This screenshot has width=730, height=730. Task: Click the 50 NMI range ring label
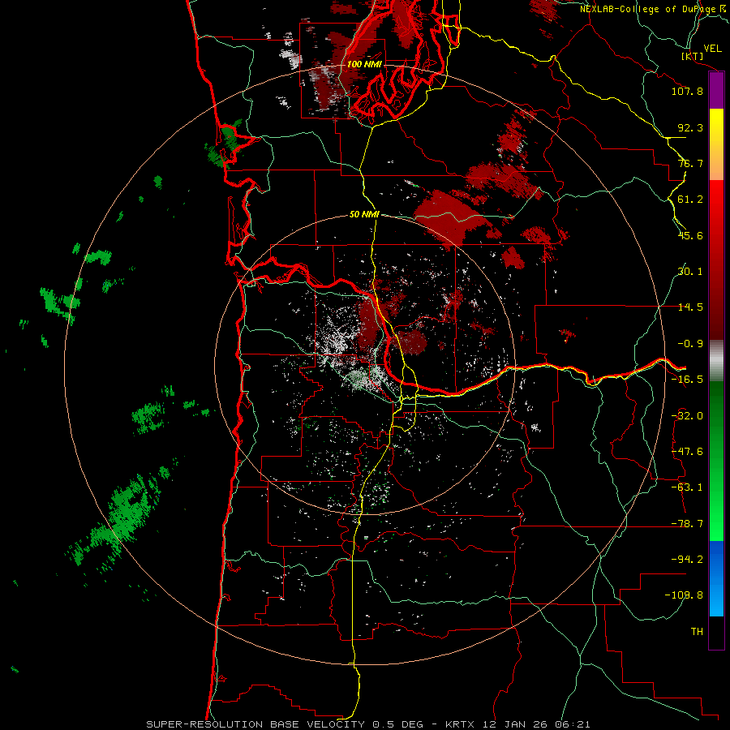[x=364, y=214]
